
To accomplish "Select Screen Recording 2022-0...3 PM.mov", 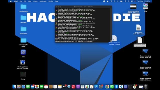I will [133, 6].
